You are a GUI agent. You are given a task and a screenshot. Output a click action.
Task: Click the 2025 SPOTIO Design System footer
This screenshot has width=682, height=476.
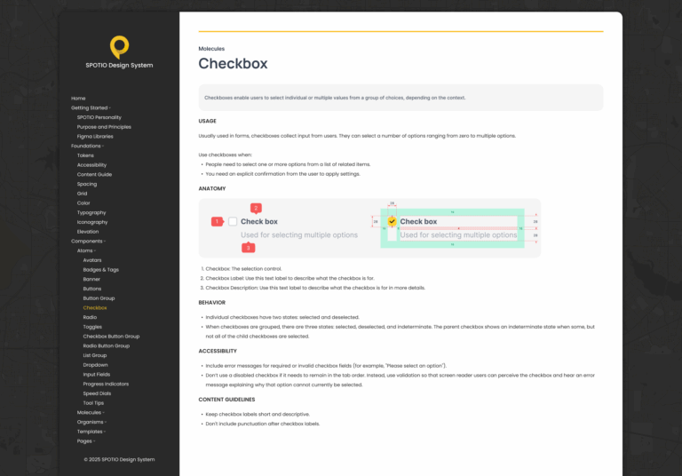point(119,459)
